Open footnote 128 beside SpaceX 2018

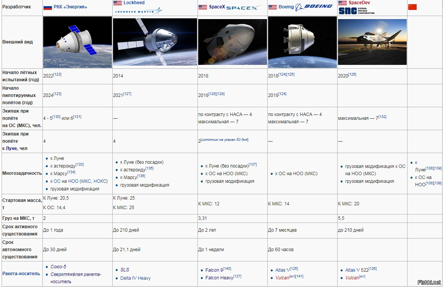[x=212, y=94]
